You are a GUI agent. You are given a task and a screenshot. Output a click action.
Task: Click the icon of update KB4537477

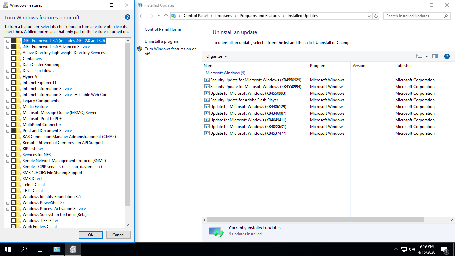pyautogui.click(x=207, y=133)
